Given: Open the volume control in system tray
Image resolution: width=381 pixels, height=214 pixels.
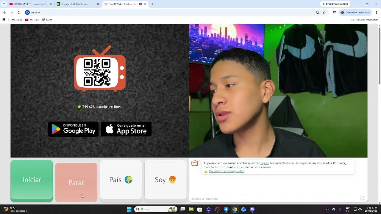Looking at the screenshot, I should coord(360,209).
